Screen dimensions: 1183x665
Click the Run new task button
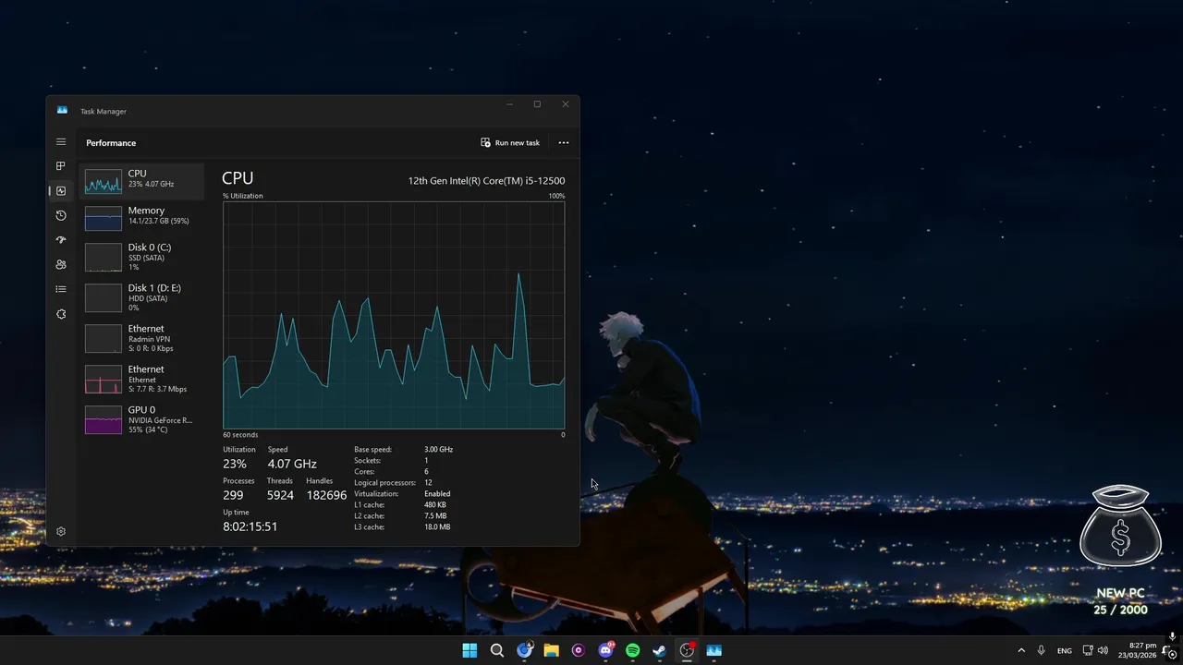click(510, 143)
